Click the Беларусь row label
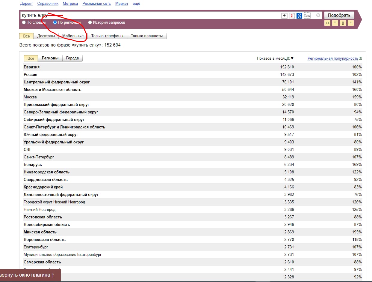This screenshot has width=372, height=282. click(x=33, y=164)
